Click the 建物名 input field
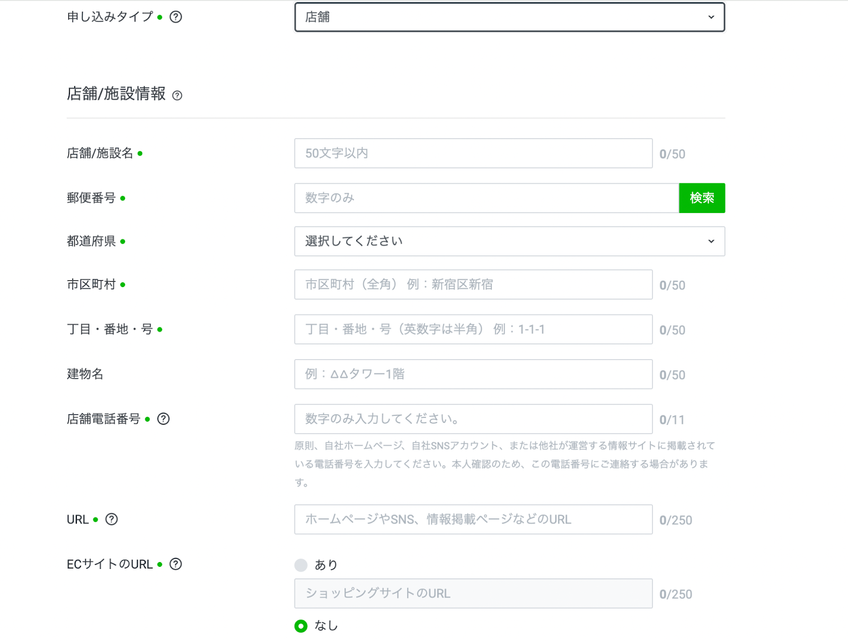The width and height of the screenshot is (848, 641). click(473, 375)
